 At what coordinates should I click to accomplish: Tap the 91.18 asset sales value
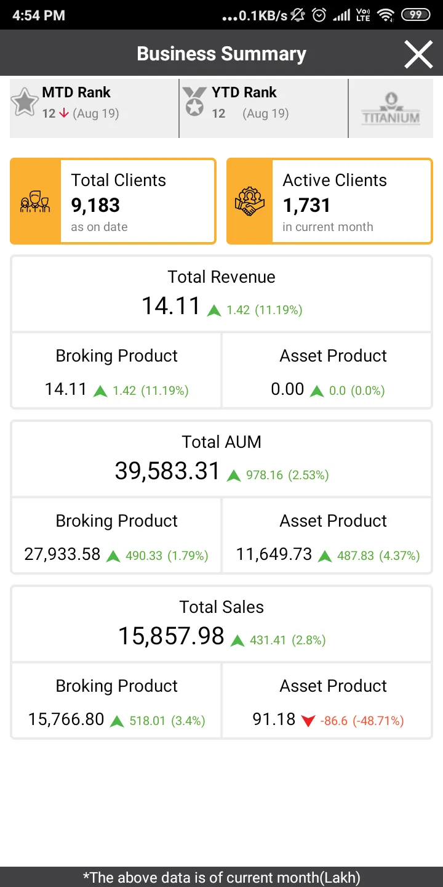(x=274, y=719)
